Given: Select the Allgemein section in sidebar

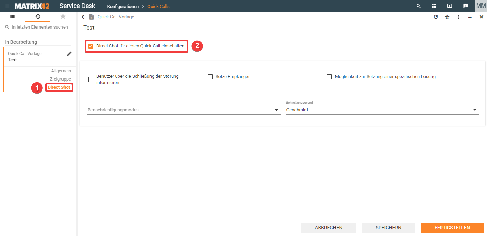Looking at the screenshot, I should point(61,71).
